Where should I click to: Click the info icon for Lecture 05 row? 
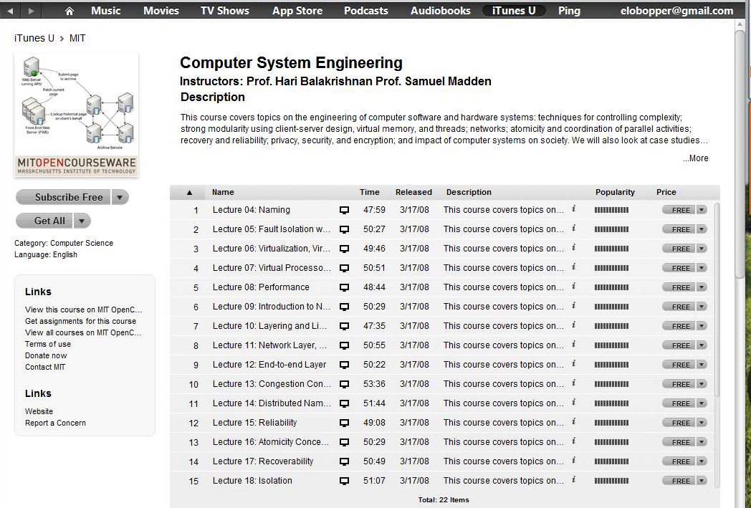point(574,229)
